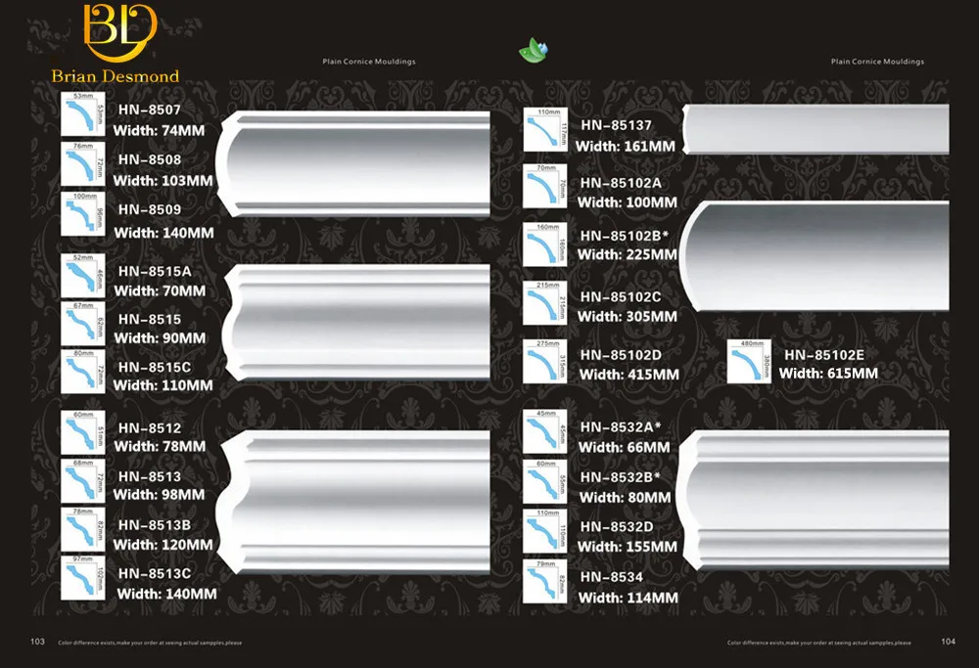This screenshot has height=668, width=979.
Task: Click the 'HN-8534' model label
Action: click(x=612, y=578)
